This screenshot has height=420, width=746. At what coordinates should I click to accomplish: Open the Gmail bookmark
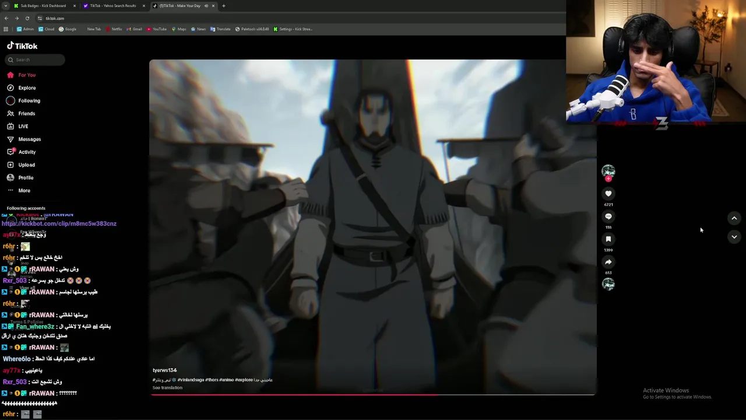(x=135, y=29)
